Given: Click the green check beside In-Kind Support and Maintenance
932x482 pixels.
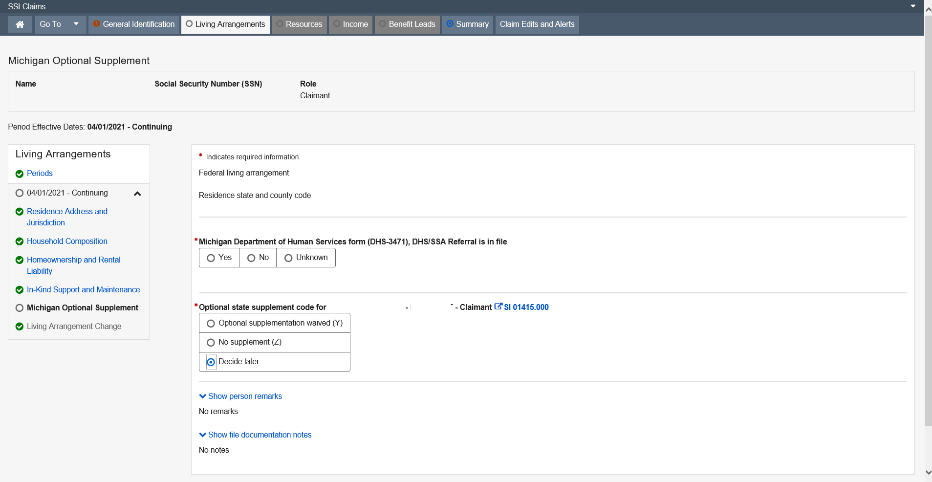Looking at the screenshot, I should click(20, 290).
